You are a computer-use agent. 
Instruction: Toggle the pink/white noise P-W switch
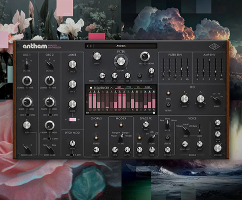pyautogui.click(x=72, y=119)
